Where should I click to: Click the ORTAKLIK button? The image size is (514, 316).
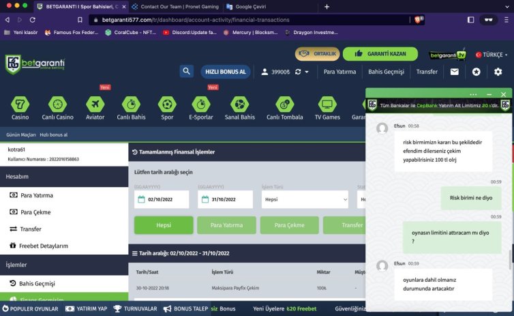coord(317,54)
